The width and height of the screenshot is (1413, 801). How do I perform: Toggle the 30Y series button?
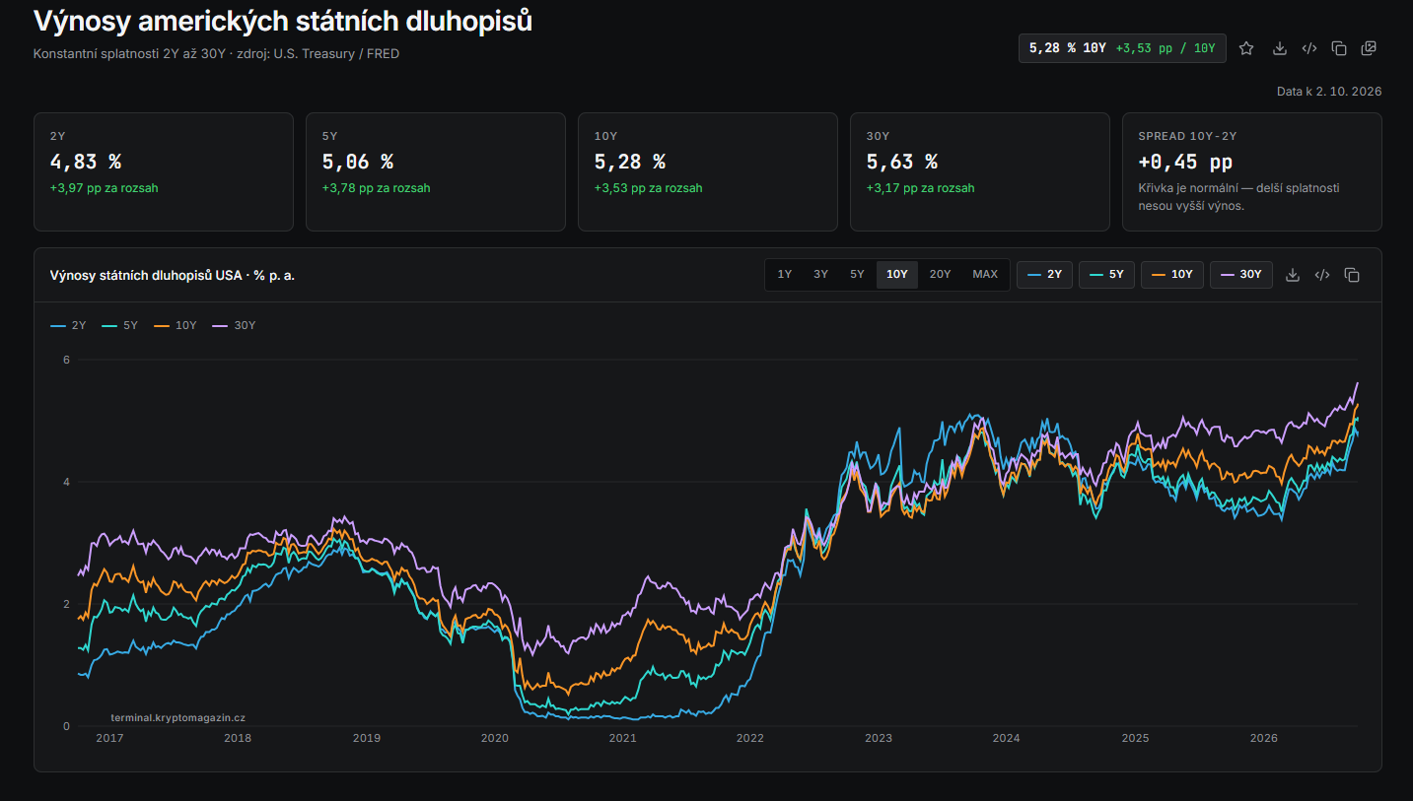point(1241,275)
